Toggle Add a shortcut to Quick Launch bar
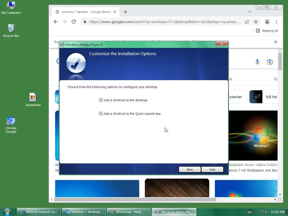The height and width of the screenshot is (216, 288). pos(101,114)
